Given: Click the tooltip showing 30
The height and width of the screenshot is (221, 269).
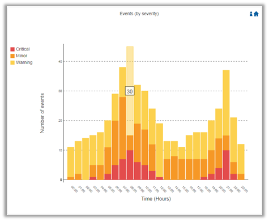Looking at the screenshot, I should (x=130, y=91).
